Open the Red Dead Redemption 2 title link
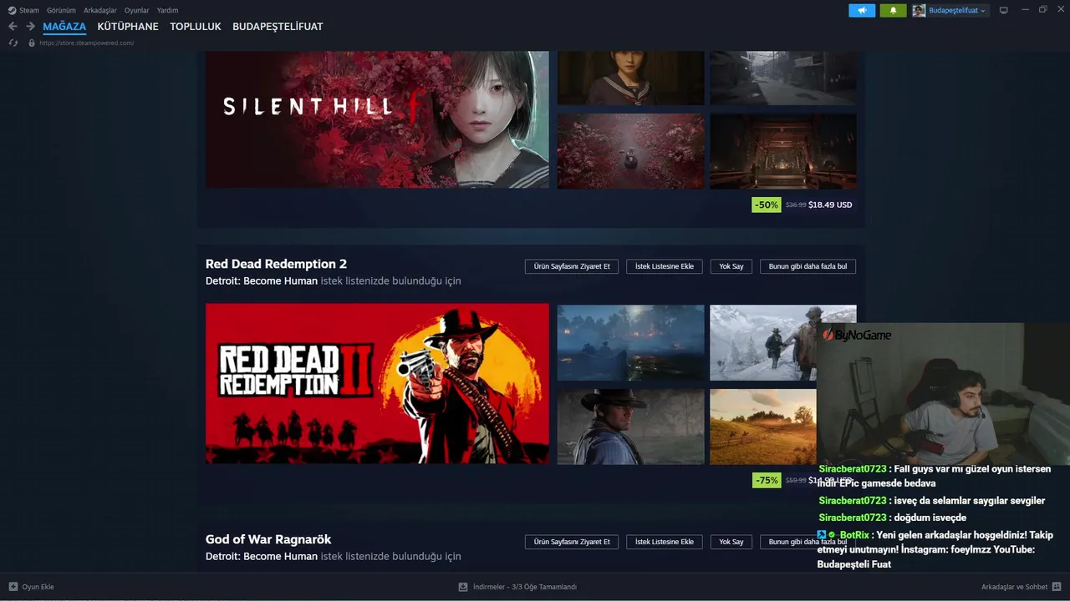 point(276,264)
